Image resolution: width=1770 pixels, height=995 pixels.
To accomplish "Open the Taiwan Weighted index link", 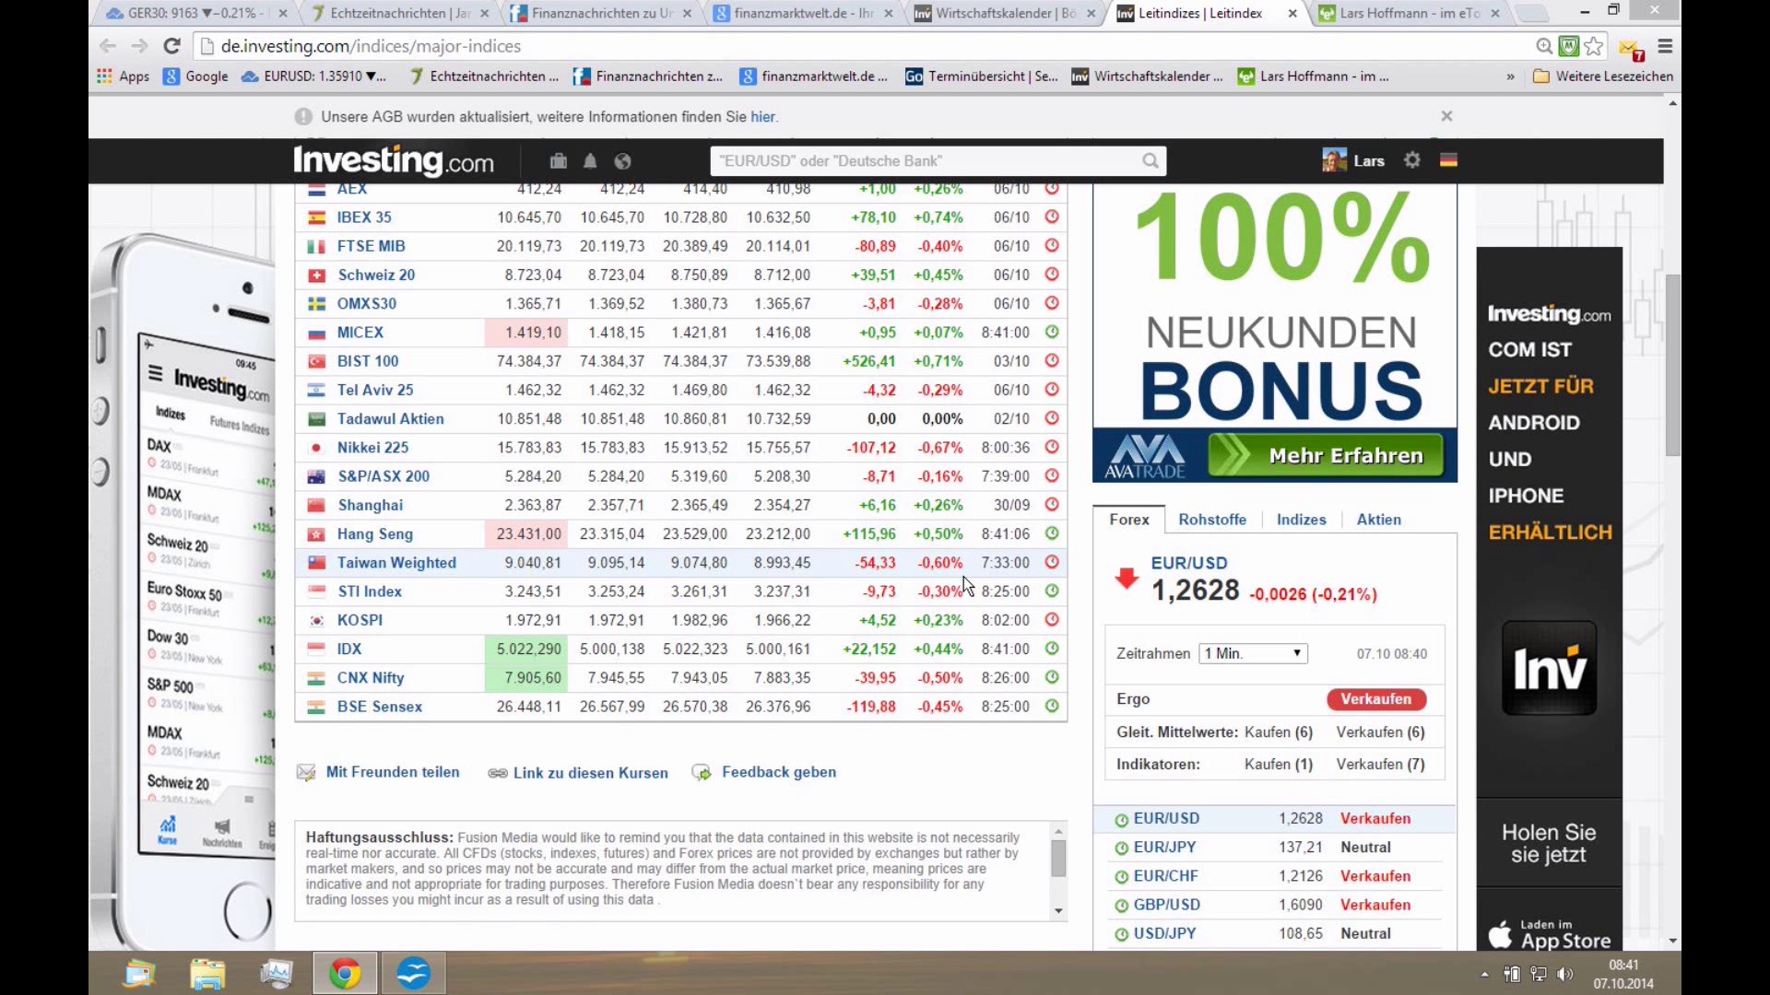I will tap(396, 563).
